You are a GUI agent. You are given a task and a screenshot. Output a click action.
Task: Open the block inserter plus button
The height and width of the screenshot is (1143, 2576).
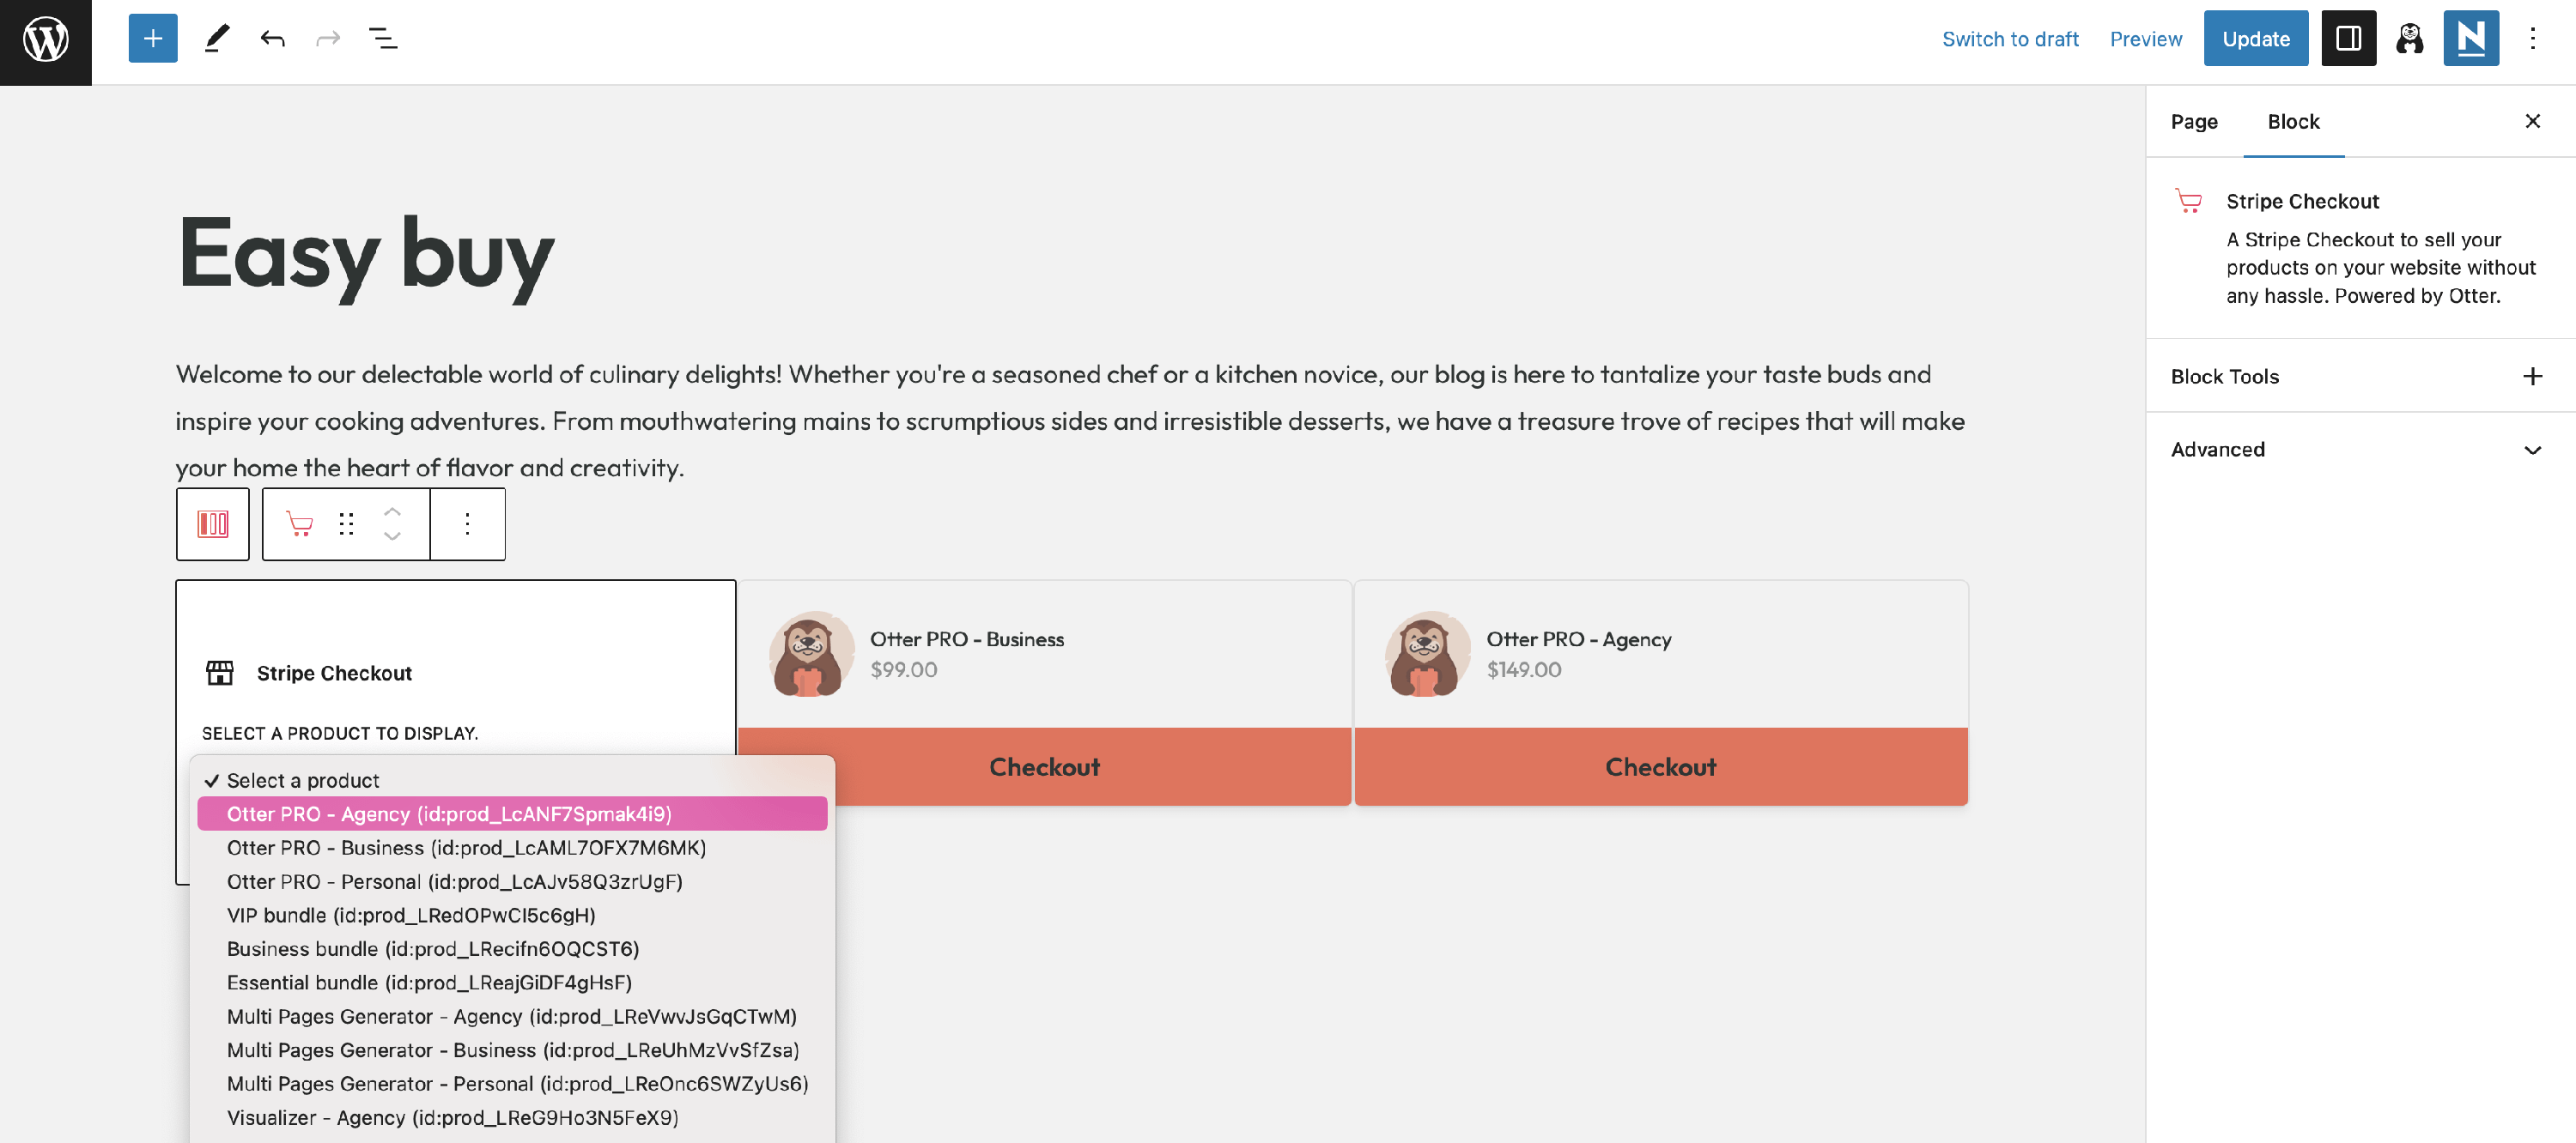pos(153,39)
